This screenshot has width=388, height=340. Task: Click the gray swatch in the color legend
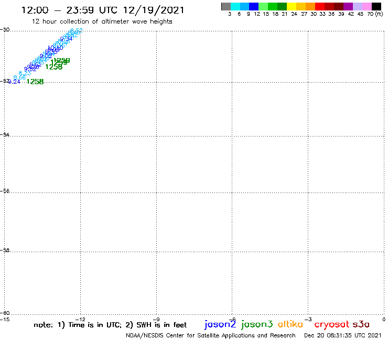(x=226, y=6)
